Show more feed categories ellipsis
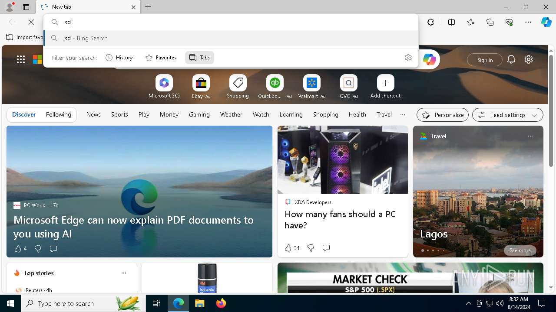The height and width of the screenshot is (312, 556). tap(403, 115)
